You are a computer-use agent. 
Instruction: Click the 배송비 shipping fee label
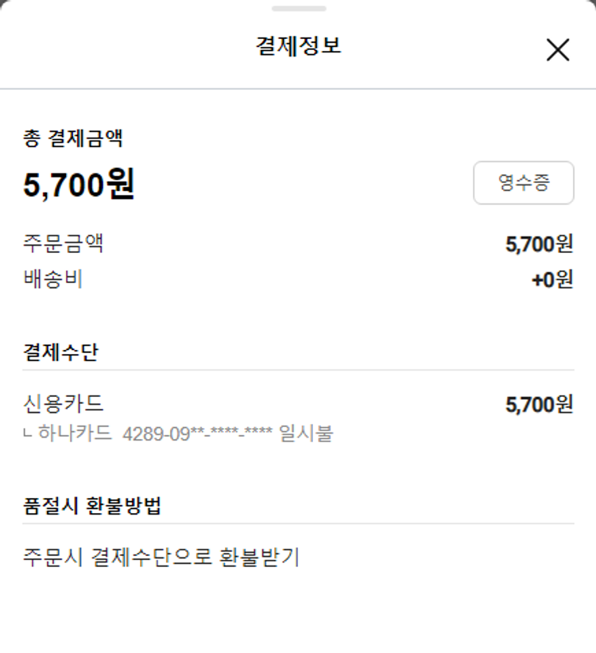click(x=53, y=279)
